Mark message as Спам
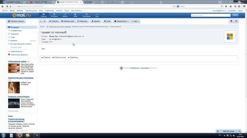This screenshot has width=247, height=138. click(x=107, y=21)
